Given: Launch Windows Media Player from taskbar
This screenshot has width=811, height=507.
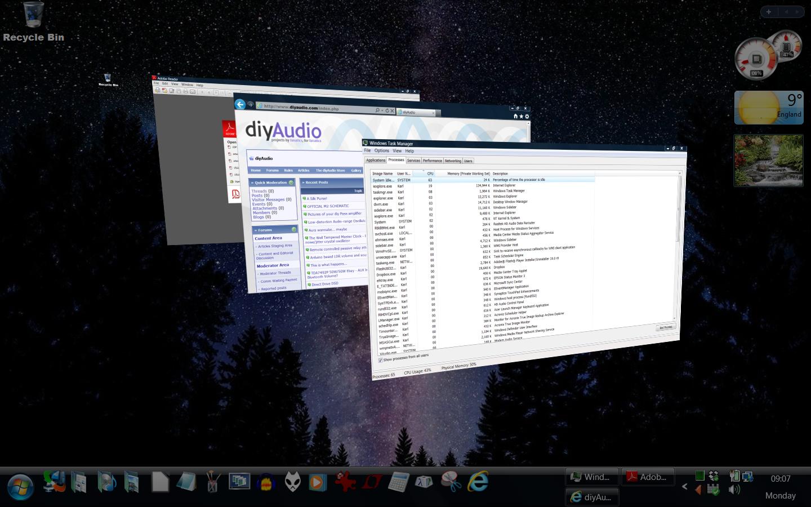Looking at the screenshot, I should (x=317, y=482).
